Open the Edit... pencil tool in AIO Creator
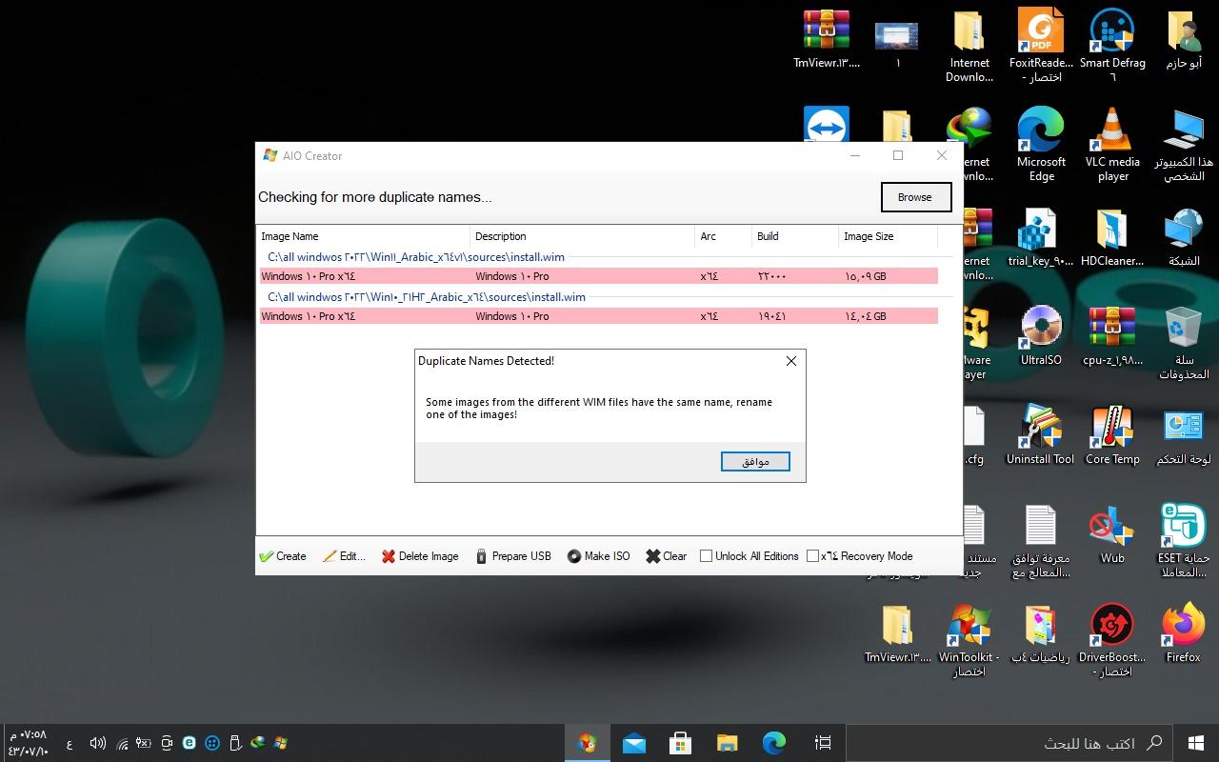The width and height of the screenshot is (1219, 762). point(344,556)
